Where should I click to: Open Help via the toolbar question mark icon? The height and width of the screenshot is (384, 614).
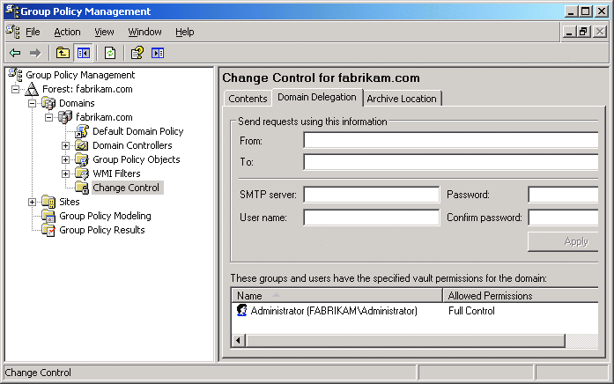click(137, 53)
